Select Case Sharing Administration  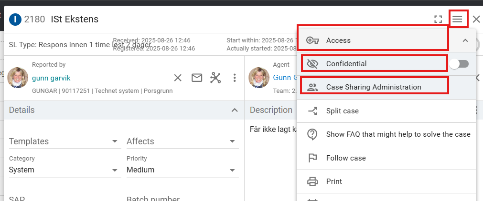click(373, 87)
